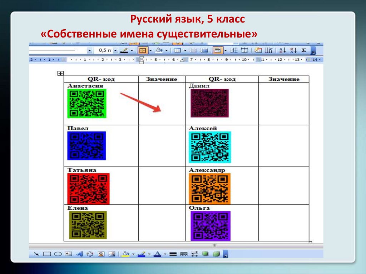Click the shading color paint bucket

coord(159,50)
